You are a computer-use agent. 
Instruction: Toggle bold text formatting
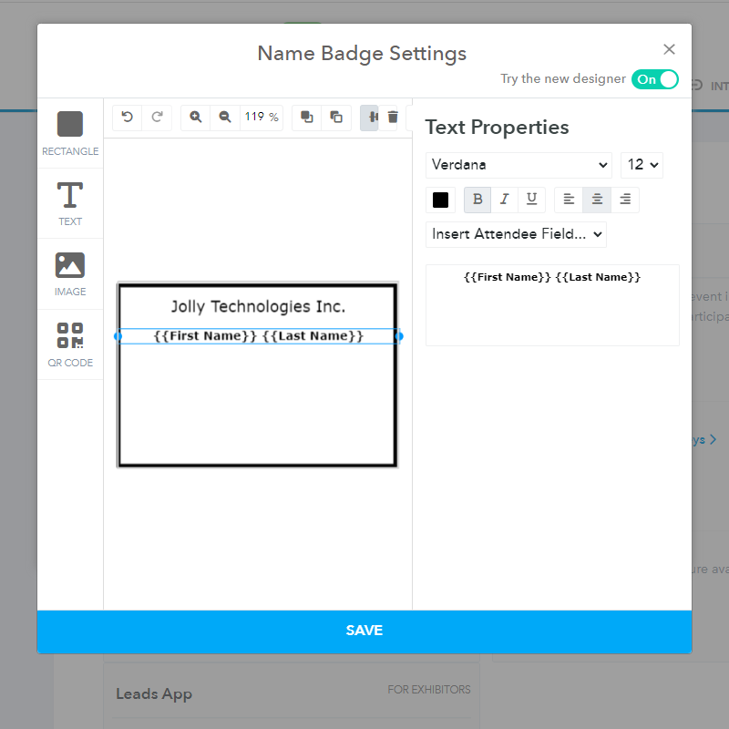click(x=477, y=200)
